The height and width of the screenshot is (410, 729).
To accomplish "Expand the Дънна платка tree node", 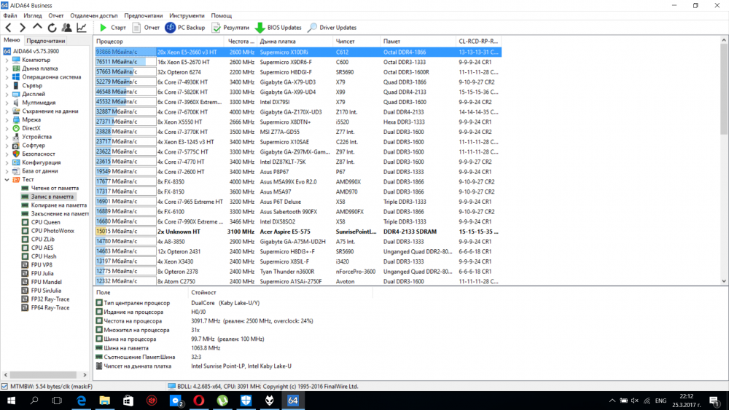I will [7, 68].
